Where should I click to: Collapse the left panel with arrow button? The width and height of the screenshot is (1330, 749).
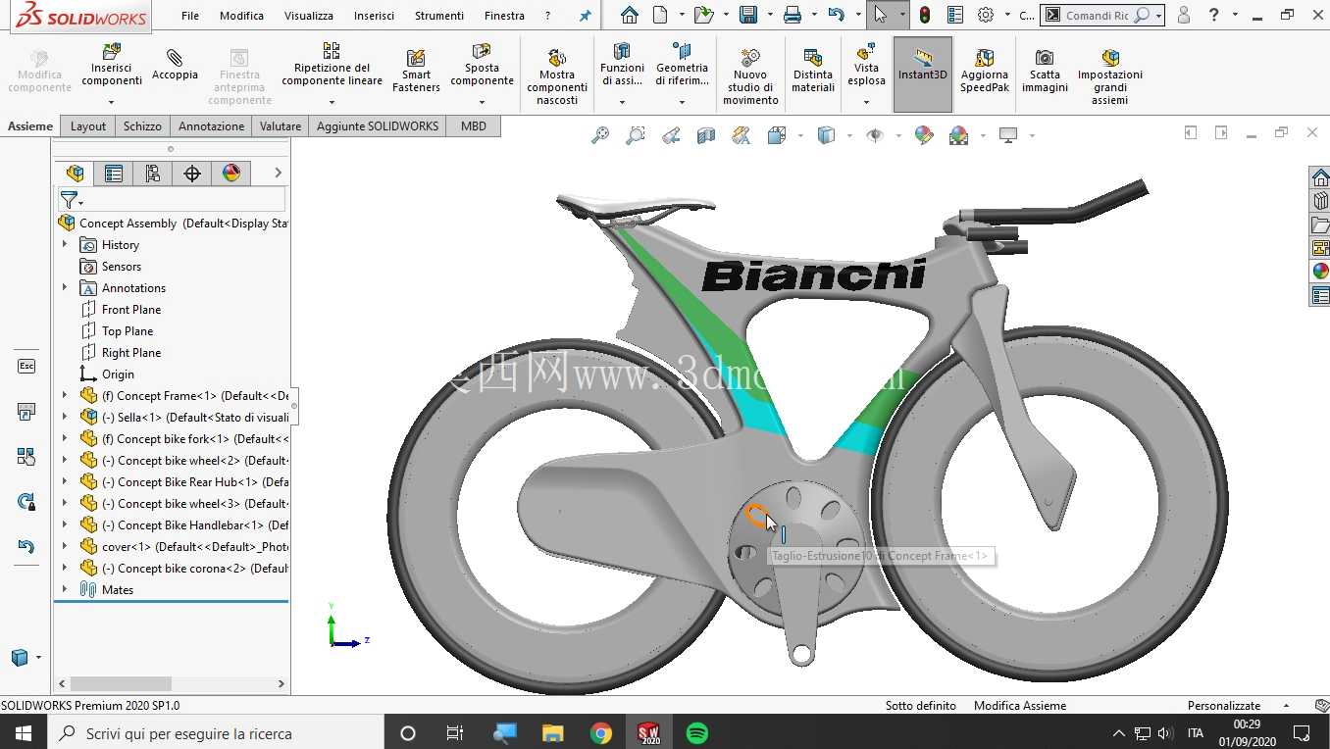[1191, 132]
